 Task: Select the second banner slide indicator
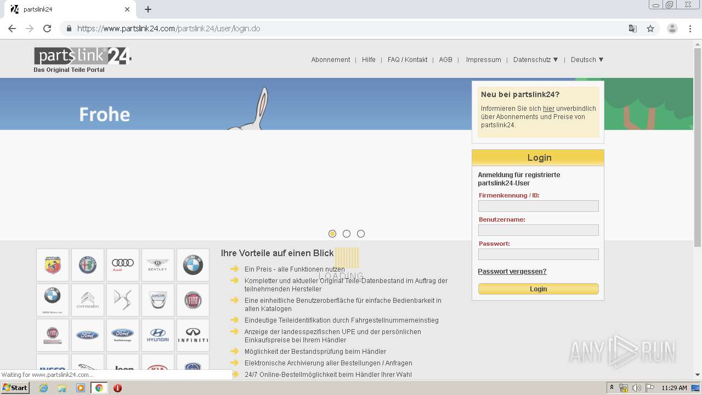coord(347,234)
